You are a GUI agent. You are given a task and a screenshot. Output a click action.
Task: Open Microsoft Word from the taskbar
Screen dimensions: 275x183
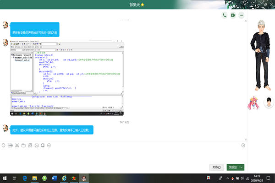click(55, 178)
